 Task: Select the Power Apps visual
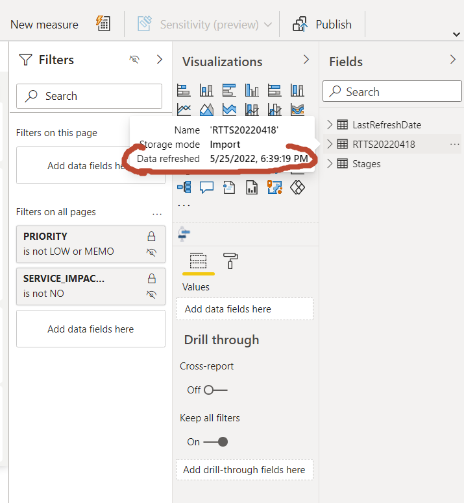point(297,187)
